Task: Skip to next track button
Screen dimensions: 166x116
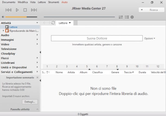Action: coord(34,10)
